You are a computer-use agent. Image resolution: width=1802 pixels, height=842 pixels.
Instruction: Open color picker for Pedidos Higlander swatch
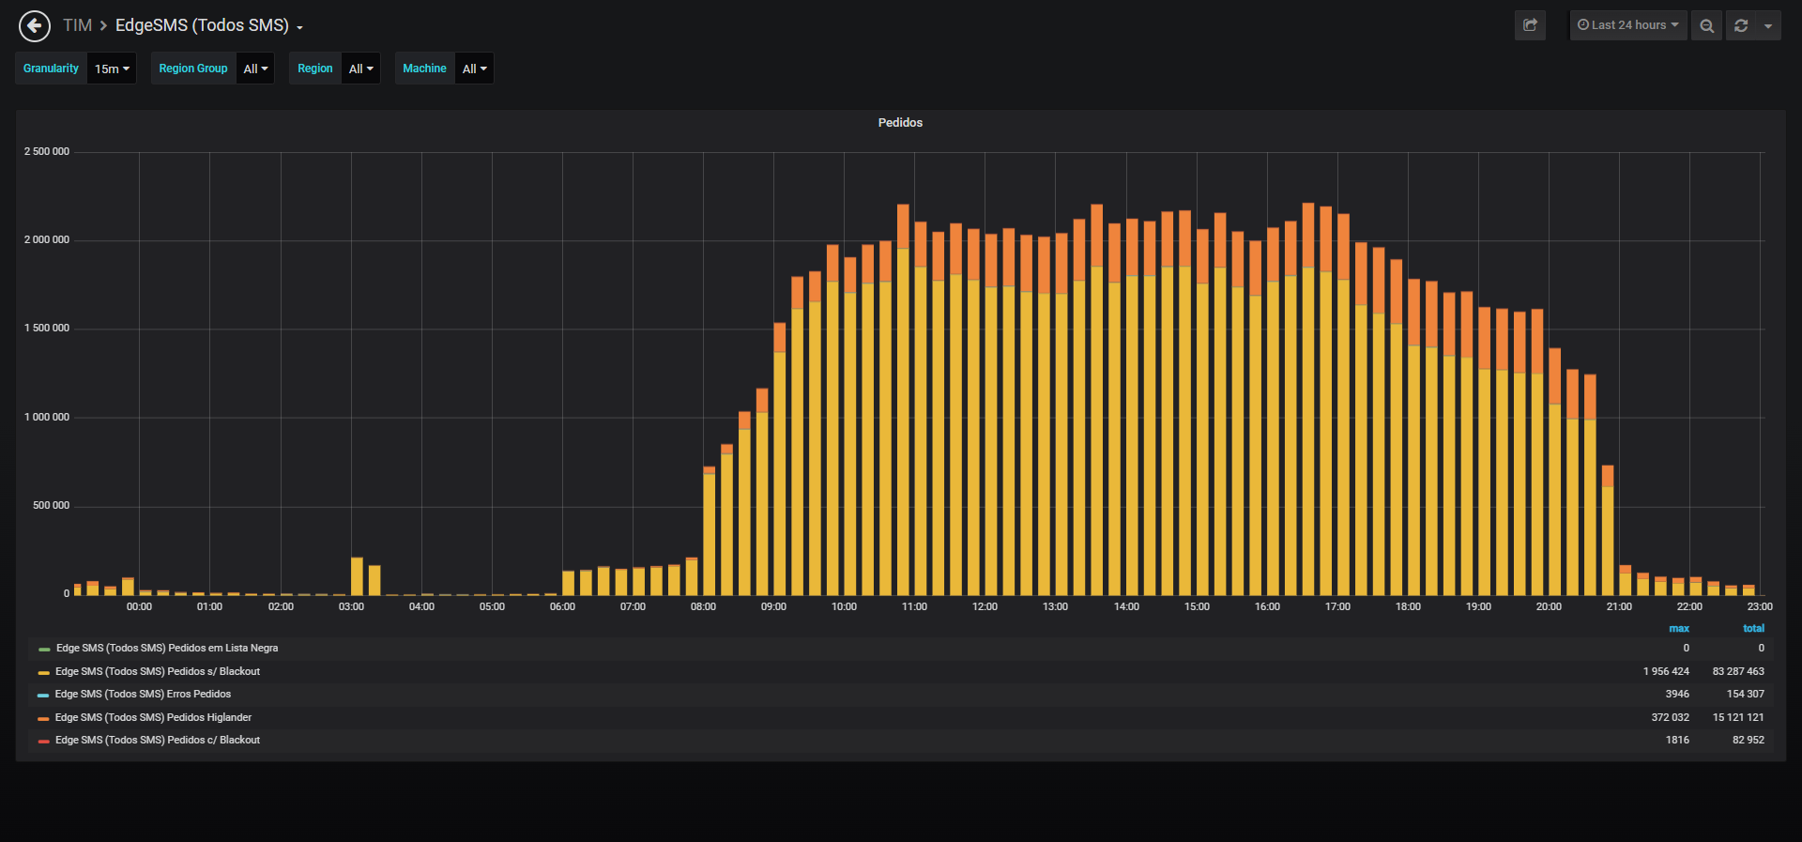[43, 718]
